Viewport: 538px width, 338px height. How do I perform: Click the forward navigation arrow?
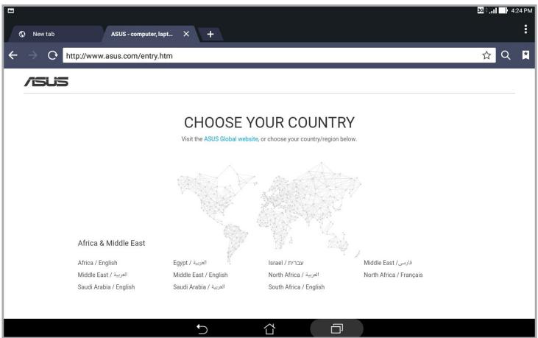tap(32, 55)
